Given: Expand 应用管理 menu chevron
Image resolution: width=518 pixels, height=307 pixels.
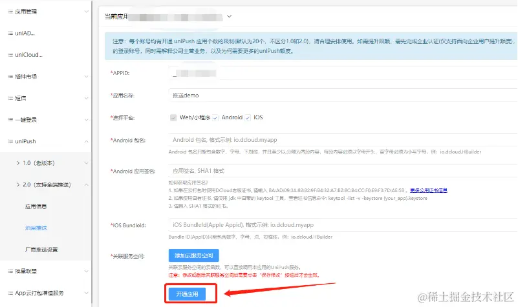Looking at the screenshot, I should tap(86, 12).
